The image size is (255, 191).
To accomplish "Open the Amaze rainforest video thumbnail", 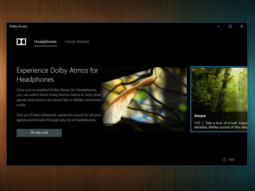I will (219, 99).
